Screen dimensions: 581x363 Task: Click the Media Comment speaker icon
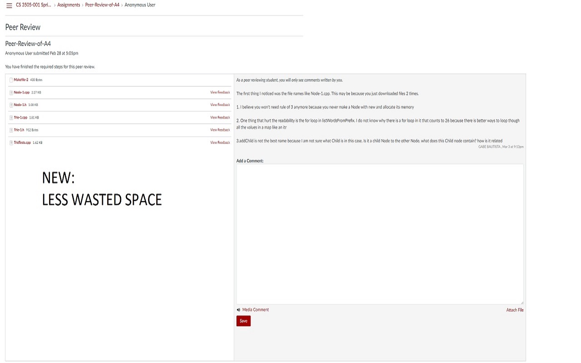(239, 310)
